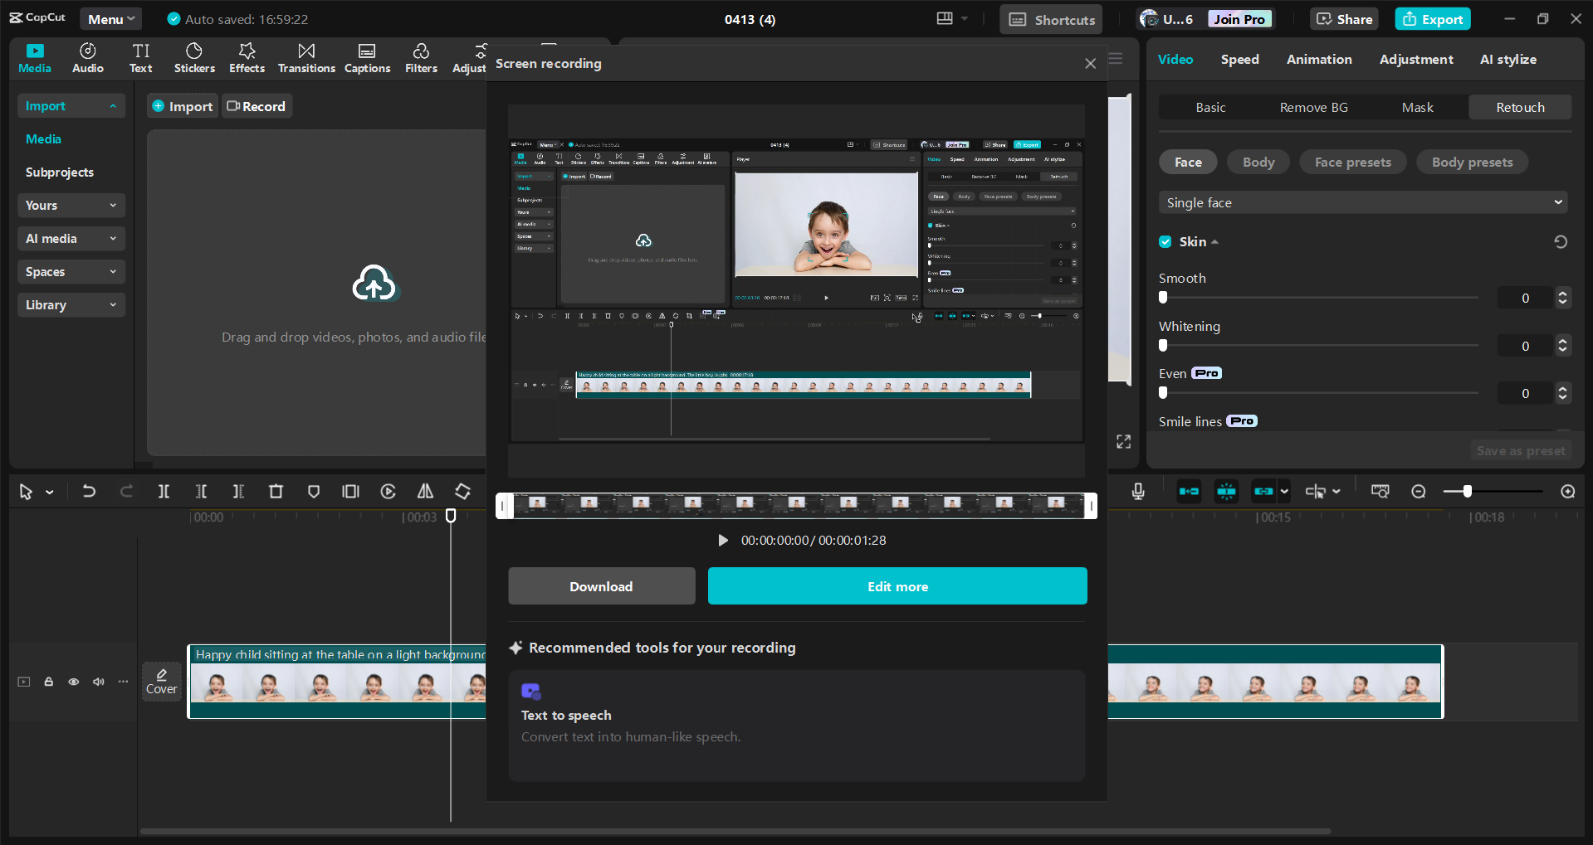The image size is (1593, 845).
Task: Expand the Spaces section in the sidebar
Action: click(x=71, y=271)
